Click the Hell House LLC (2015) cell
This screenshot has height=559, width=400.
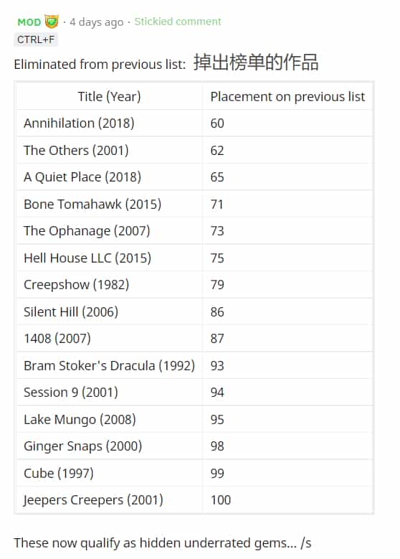(x=110, y=258)
